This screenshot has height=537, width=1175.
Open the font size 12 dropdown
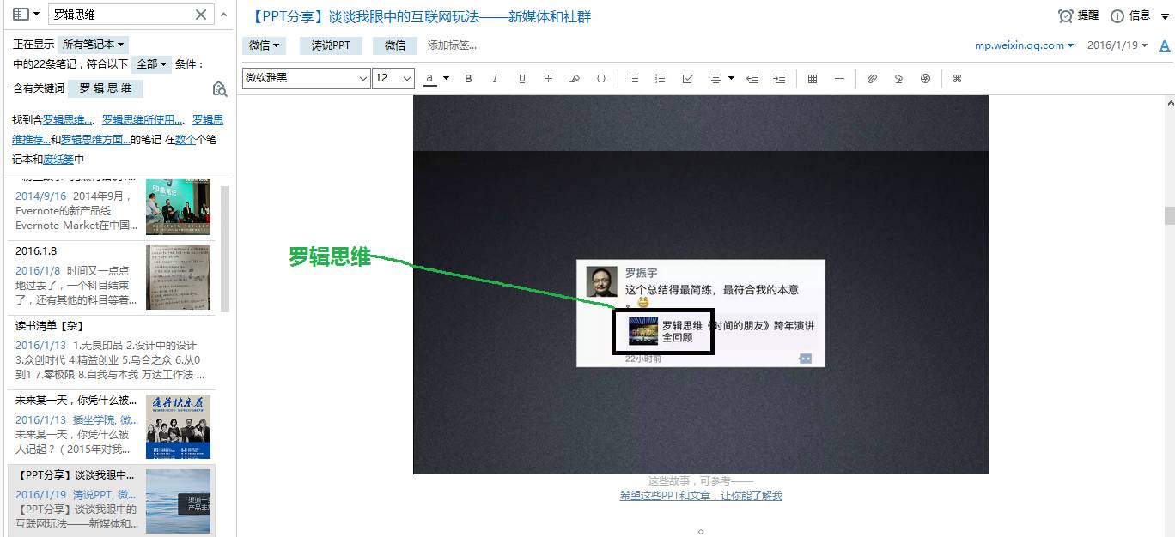click(393, 78)
